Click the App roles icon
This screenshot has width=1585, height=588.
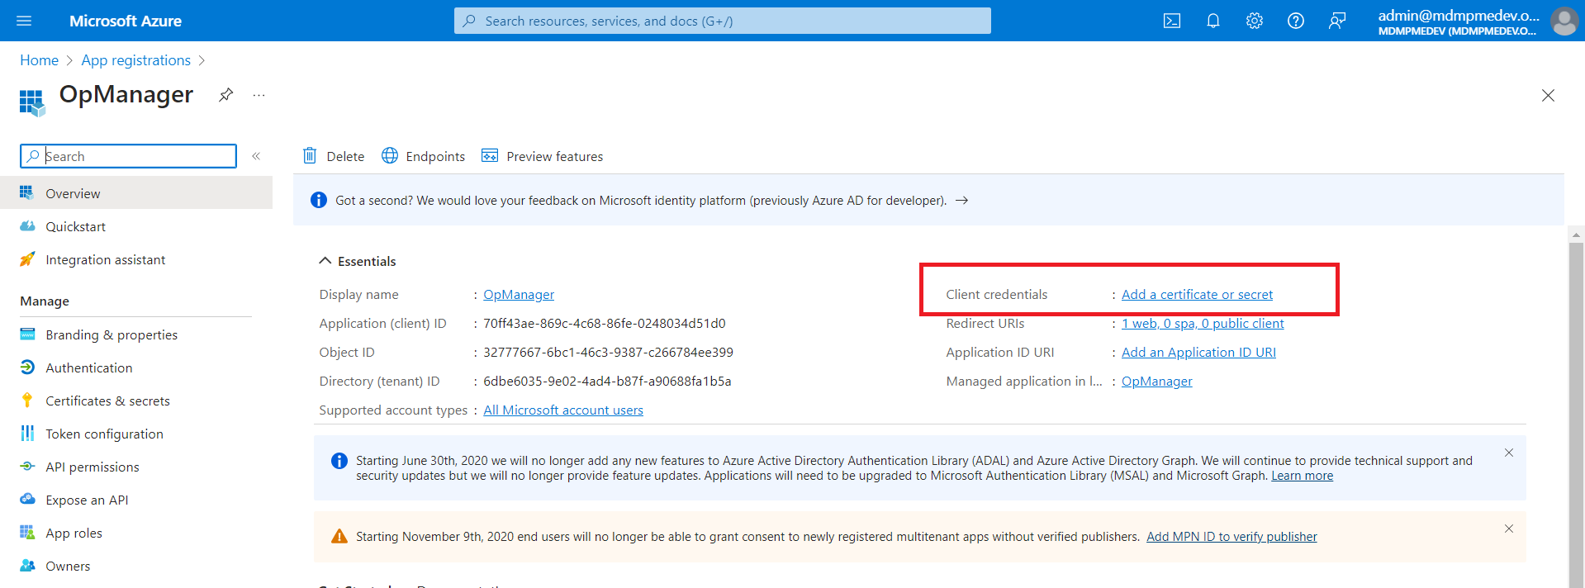click(x=27, y=533)
